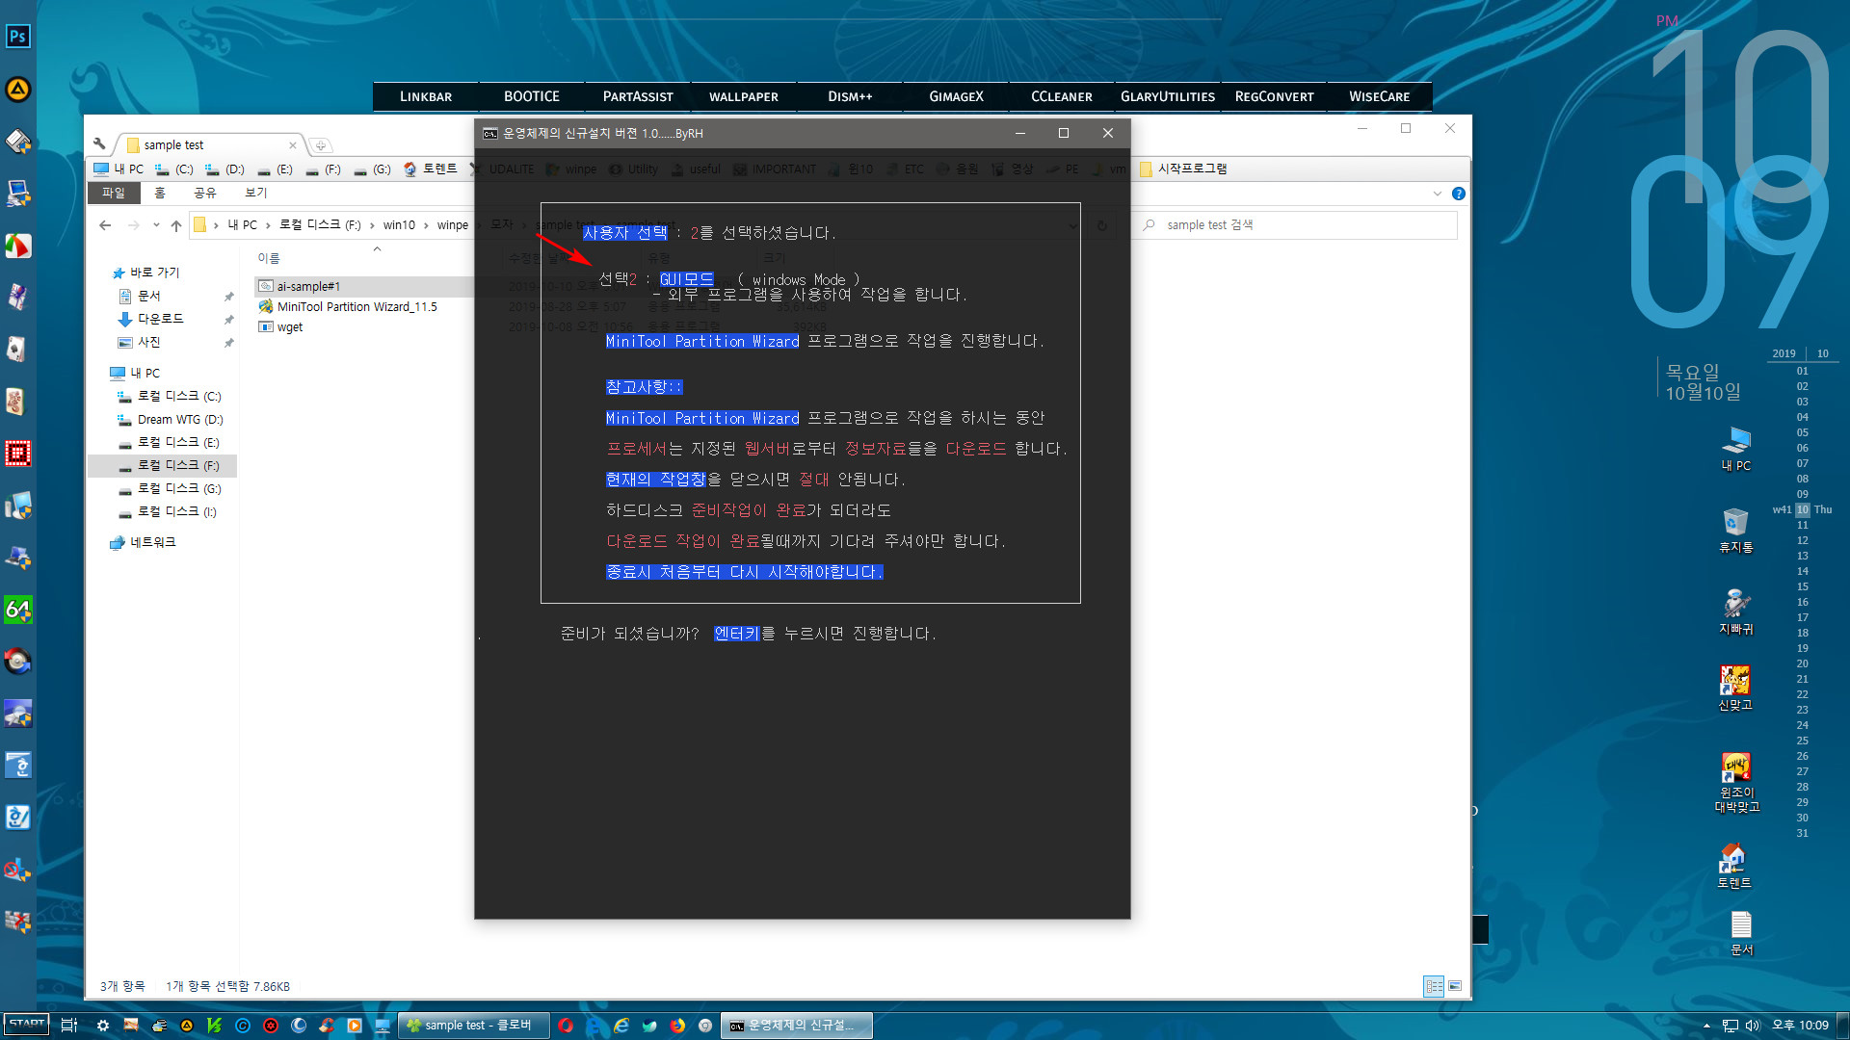Open the 토렌트 desktop shortcut icon

click(x=1734, y=866)
